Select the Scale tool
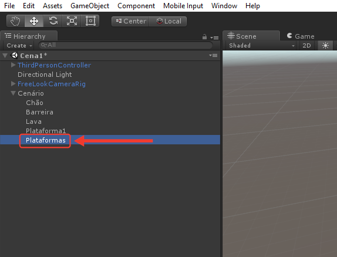337x257 pixels. point(72,21)
